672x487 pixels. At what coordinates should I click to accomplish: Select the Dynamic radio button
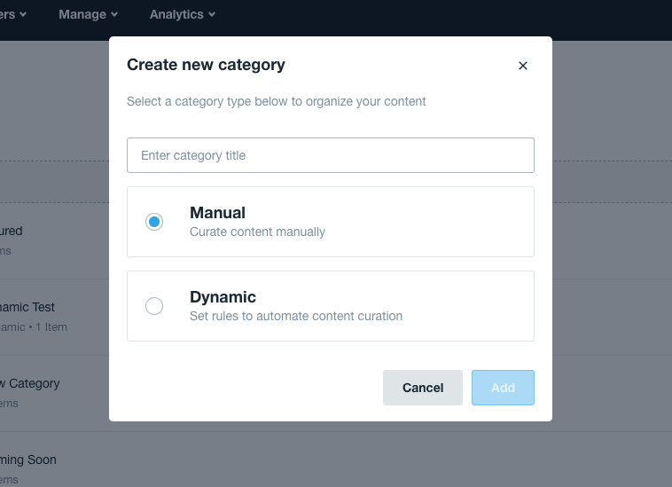click(x=154, y=306)
